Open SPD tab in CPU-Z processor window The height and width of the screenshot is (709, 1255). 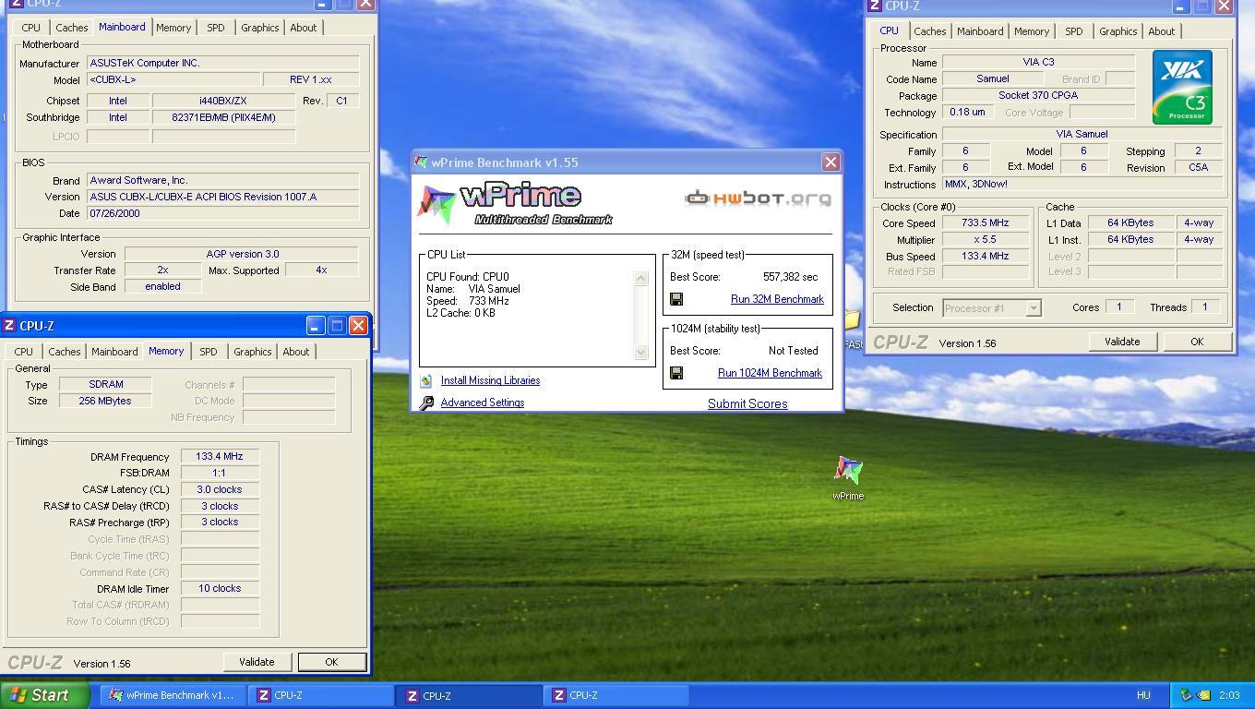[1074, 31]
